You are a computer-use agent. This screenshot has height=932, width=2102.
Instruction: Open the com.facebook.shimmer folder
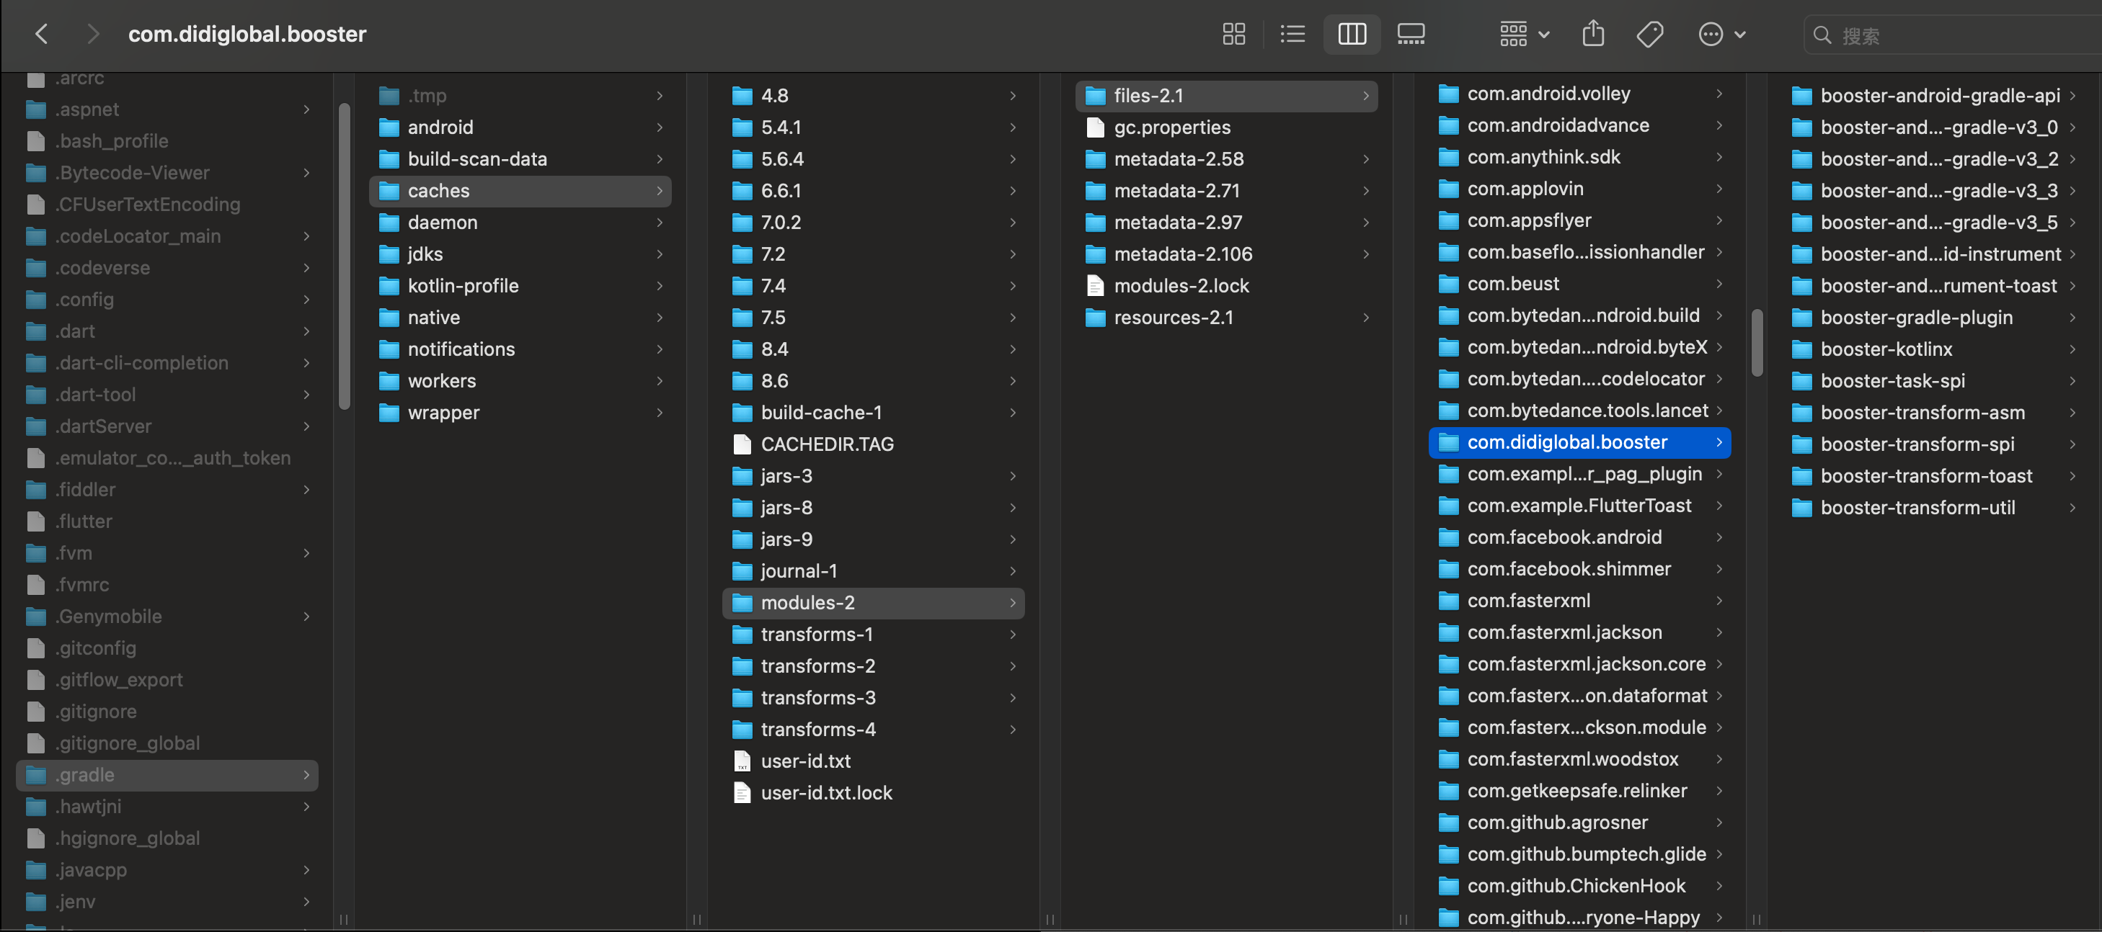[1569, 568]
